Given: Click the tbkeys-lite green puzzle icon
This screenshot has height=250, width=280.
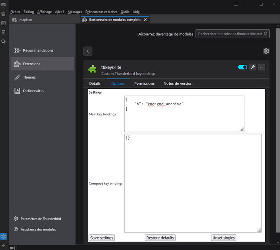Looking at the screenshot, I should [92, 69].
